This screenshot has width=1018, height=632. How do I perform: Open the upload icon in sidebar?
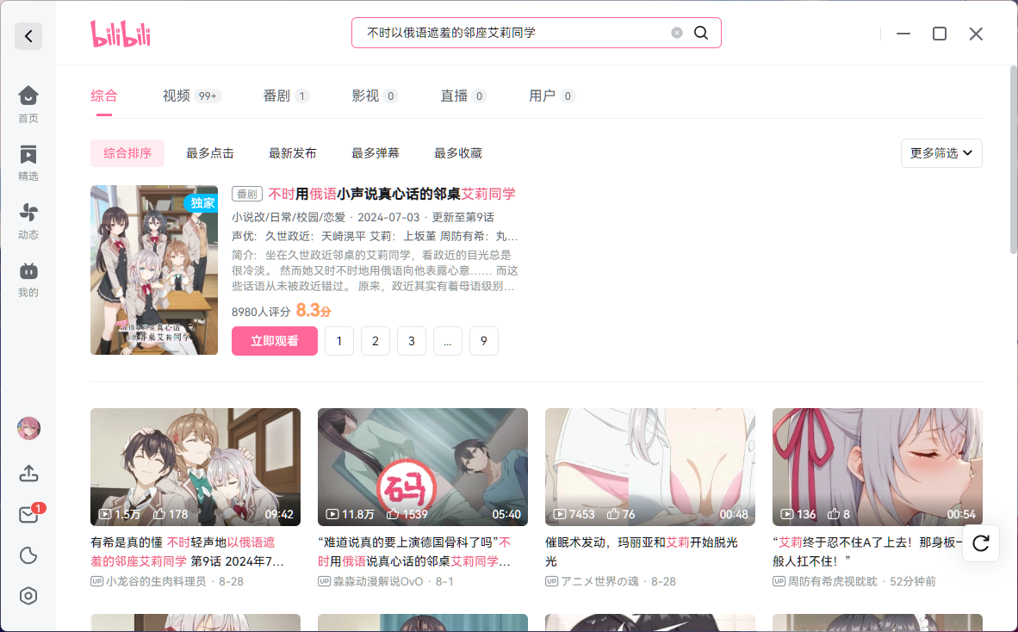click(x=28, y=474)
